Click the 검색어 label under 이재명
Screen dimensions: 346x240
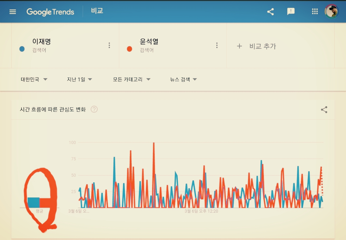tap(39, 50)
